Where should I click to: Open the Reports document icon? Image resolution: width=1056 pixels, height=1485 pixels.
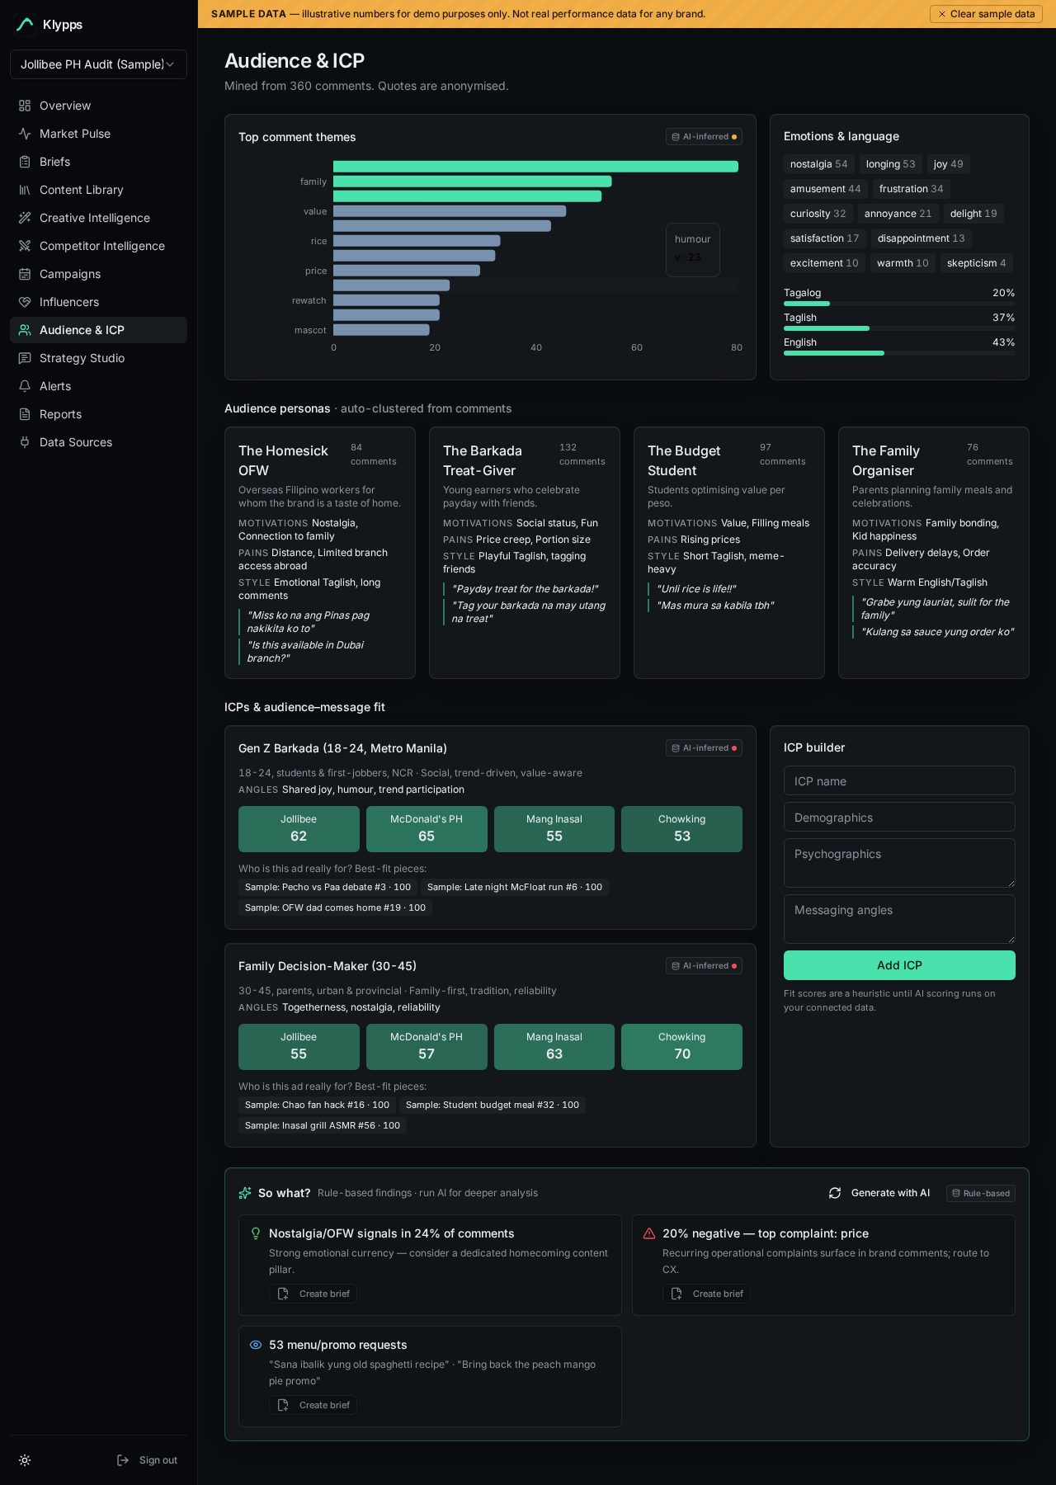[25, 414]
